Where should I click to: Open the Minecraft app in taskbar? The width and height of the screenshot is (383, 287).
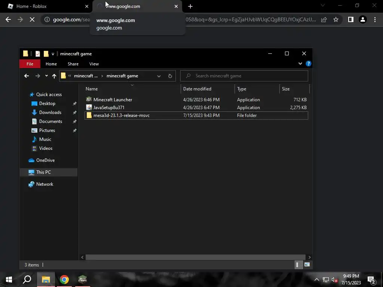[83, 280]
